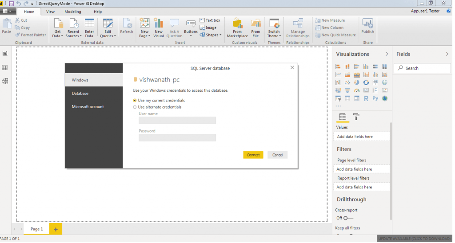
Task: Select the Pie chart visual
Action: (357, 82)
